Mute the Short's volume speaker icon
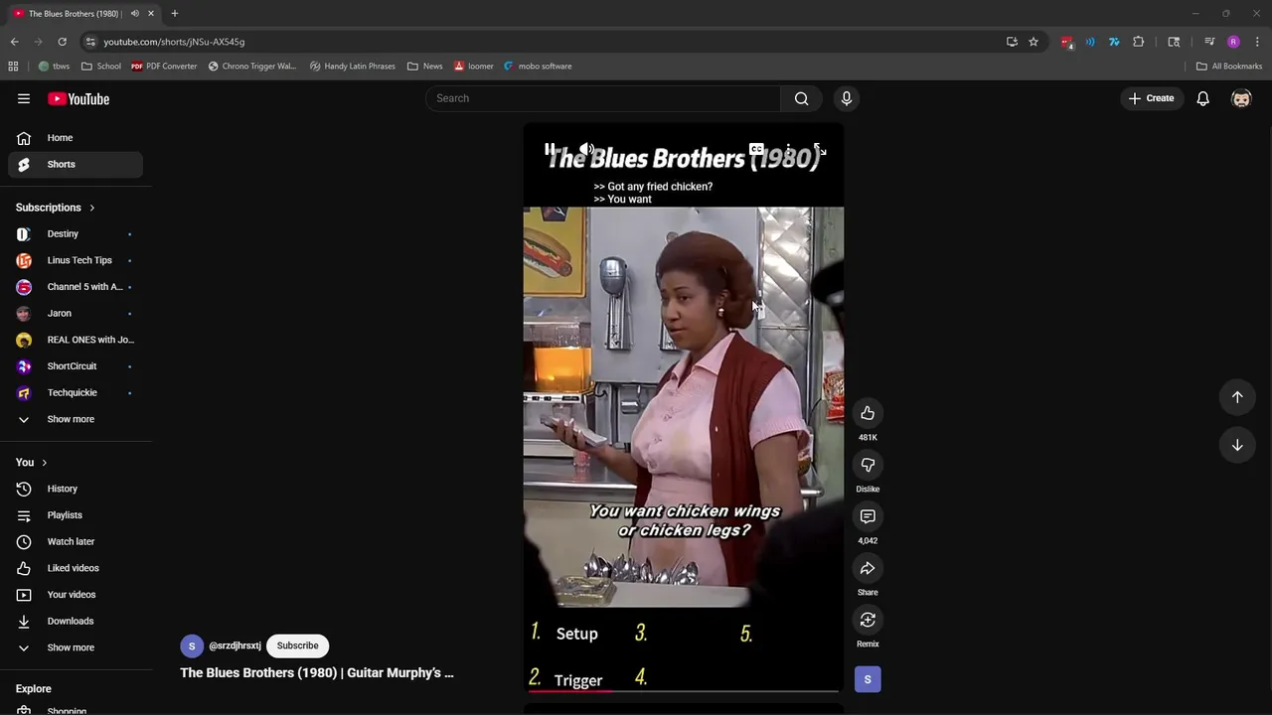Screen dimensions: 1272x715 coord(586,150)
